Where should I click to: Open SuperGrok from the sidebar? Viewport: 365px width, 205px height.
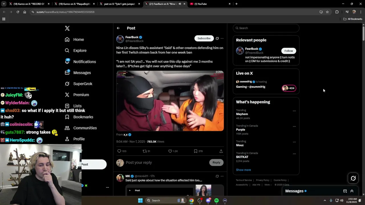(x=78, y=84)
